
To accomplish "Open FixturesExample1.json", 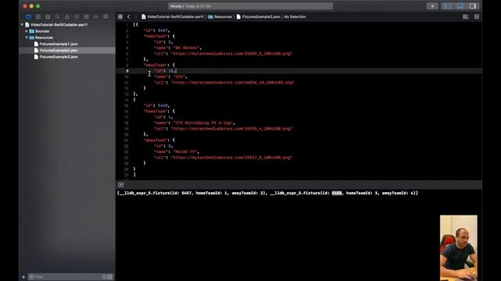I will tap(59, 44).
